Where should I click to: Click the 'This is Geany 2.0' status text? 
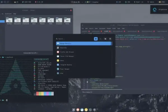pyautogui.click(x=87, y=92)
